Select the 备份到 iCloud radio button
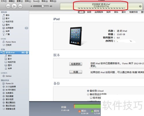Screen dimensions: 144x116 (88, 91)
